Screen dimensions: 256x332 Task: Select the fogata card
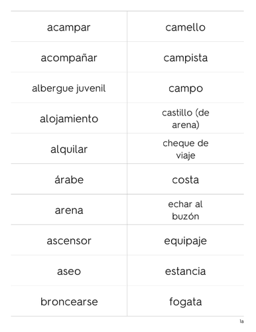(186, 301)
